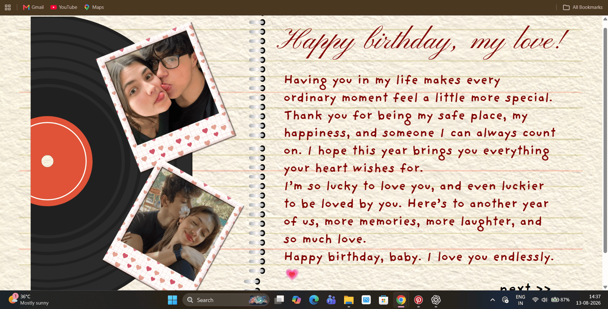Screen dimensions: 608x309
Task: Click the ENG IN language indicator
Action: click(520, 300)
